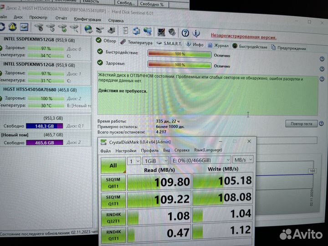
Task: Switch to the Быстродействие tab
Action: (x=250, y=46)
